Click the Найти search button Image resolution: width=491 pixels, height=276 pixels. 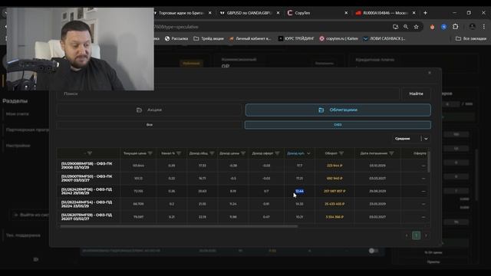pos(416,94)
